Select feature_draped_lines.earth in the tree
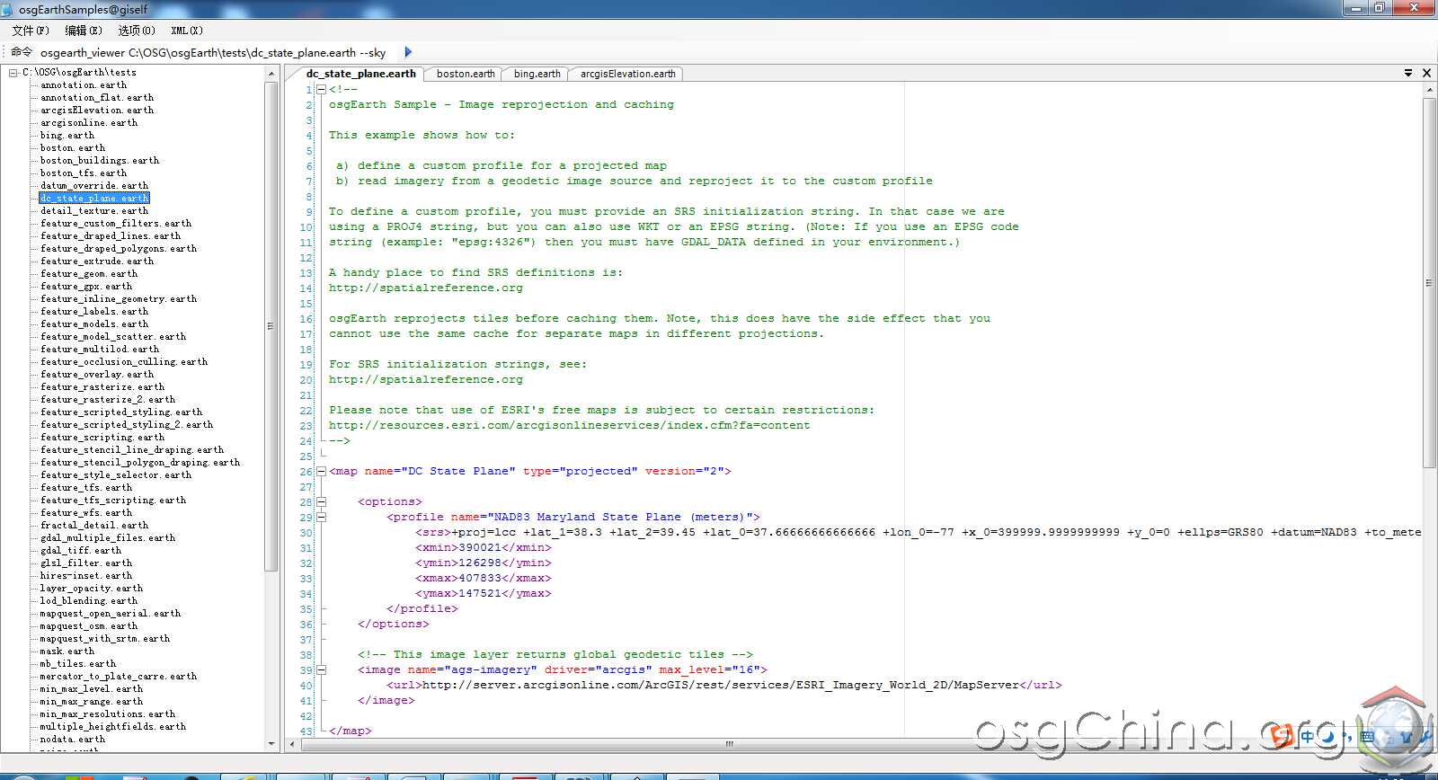Image resolution: width=1438 pixels, height=780 pixels. 110,235
